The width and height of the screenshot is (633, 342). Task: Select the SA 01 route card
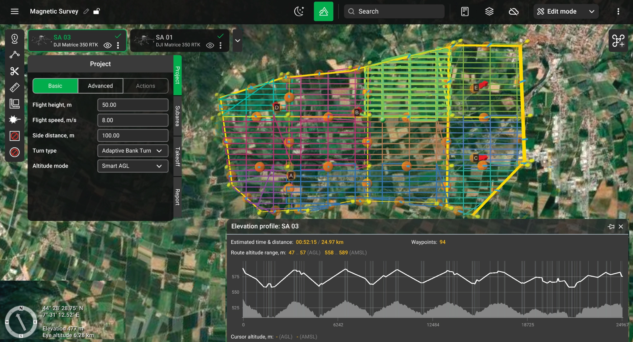tap(179, 41)
